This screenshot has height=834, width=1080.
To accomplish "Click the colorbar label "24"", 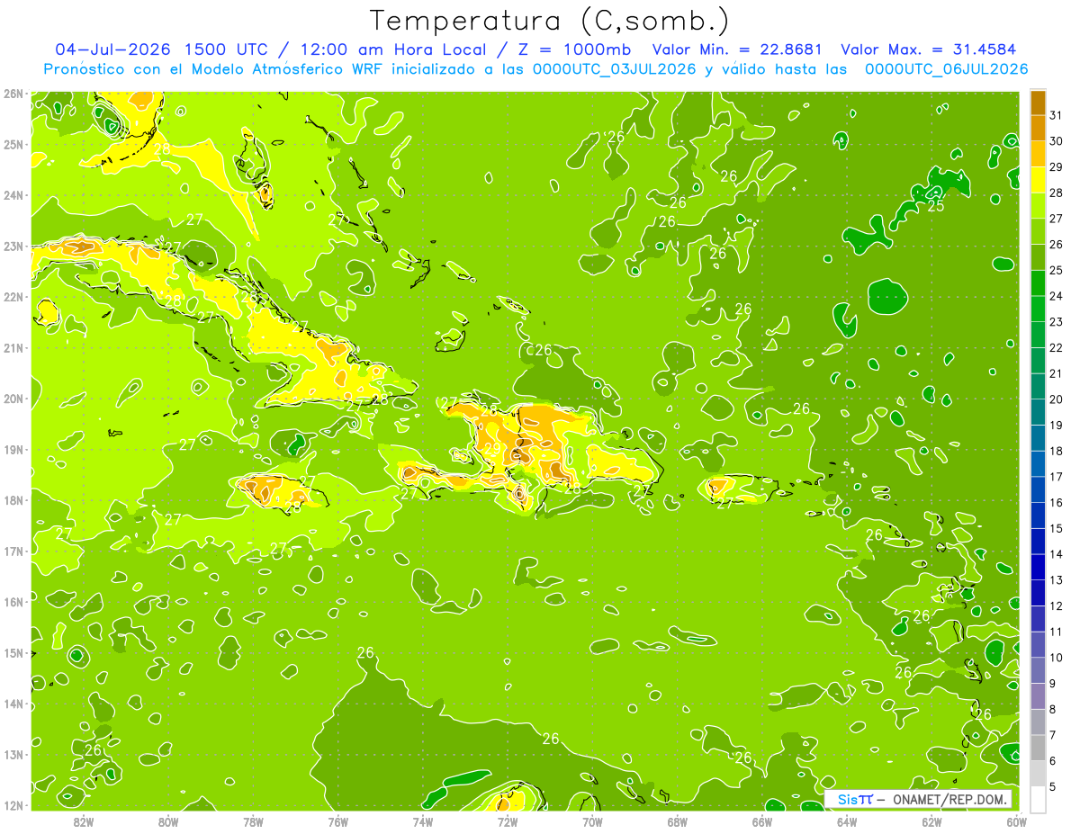I will pos(1056,296).
